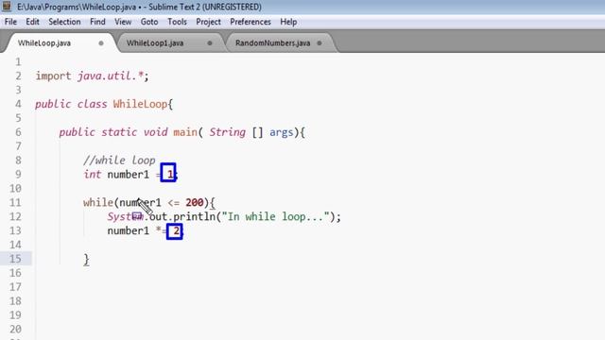This screenshot has width=605, height=340.
Task: Click the 'void' keyword on line 6
Action: point(155,132)
